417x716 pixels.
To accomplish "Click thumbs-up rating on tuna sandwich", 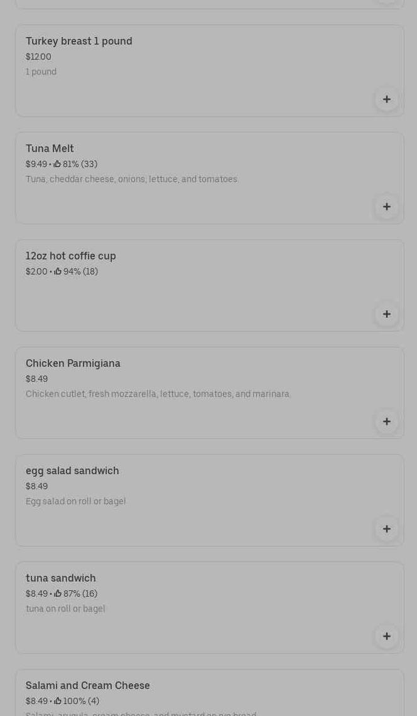I will [58, 594].
